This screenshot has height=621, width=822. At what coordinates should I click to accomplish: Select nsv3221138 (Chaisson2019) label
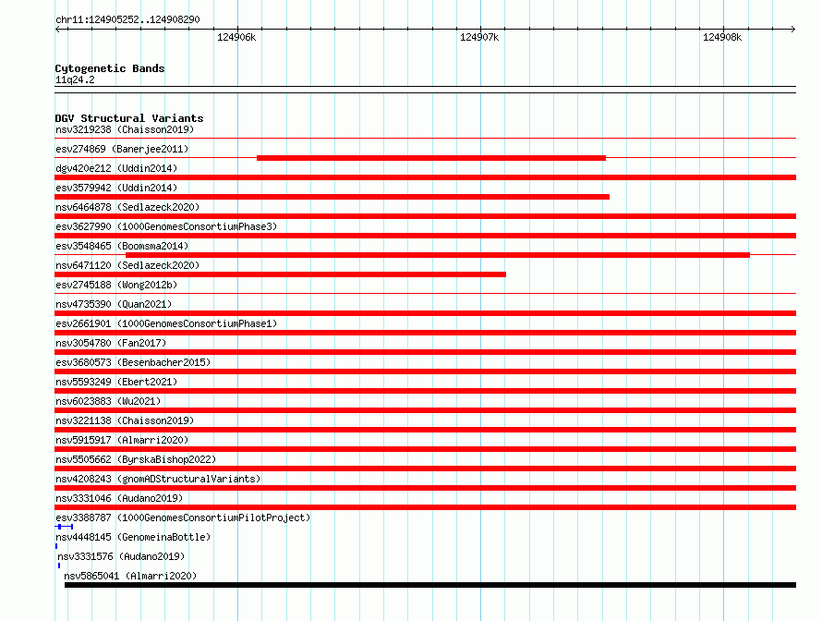coord(125,420)
